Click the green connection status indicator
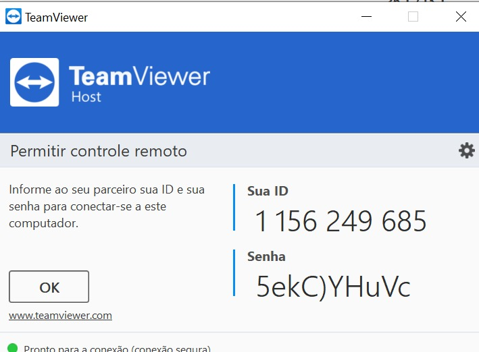 point(13,348)
